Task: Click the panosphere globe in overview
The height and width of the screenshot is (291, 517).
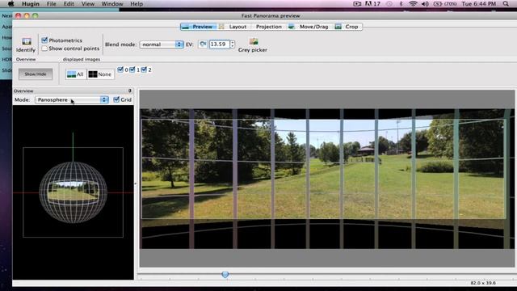Action: click(74, 192)
